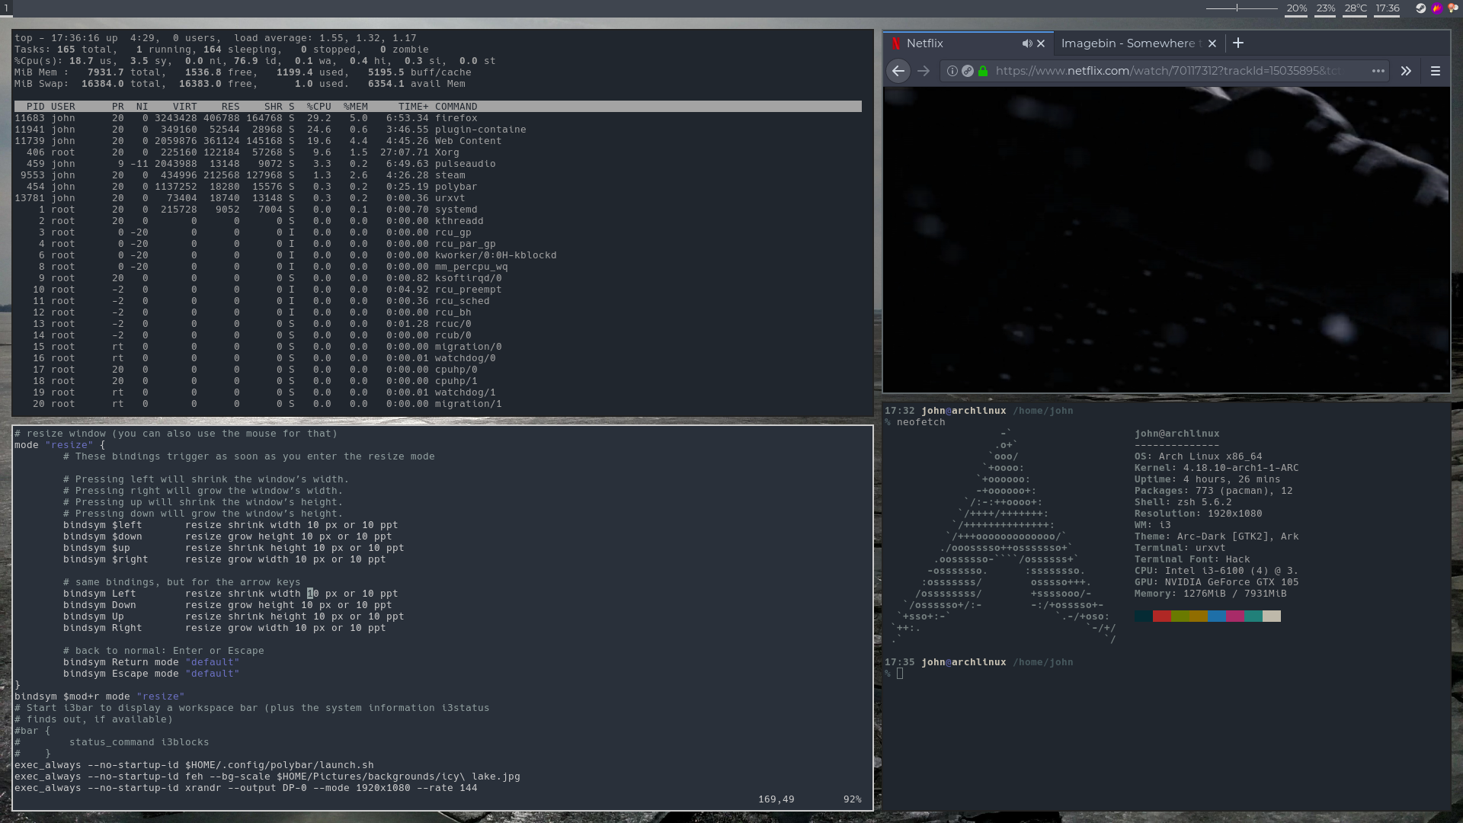The width and height of the screenshot is (1463, 823).
Task: Click the zsh prompt cursor at 17:35
Action: 900,674
